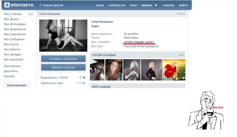
Task: Open the ask.fm website link
Action: pos(141,46)
